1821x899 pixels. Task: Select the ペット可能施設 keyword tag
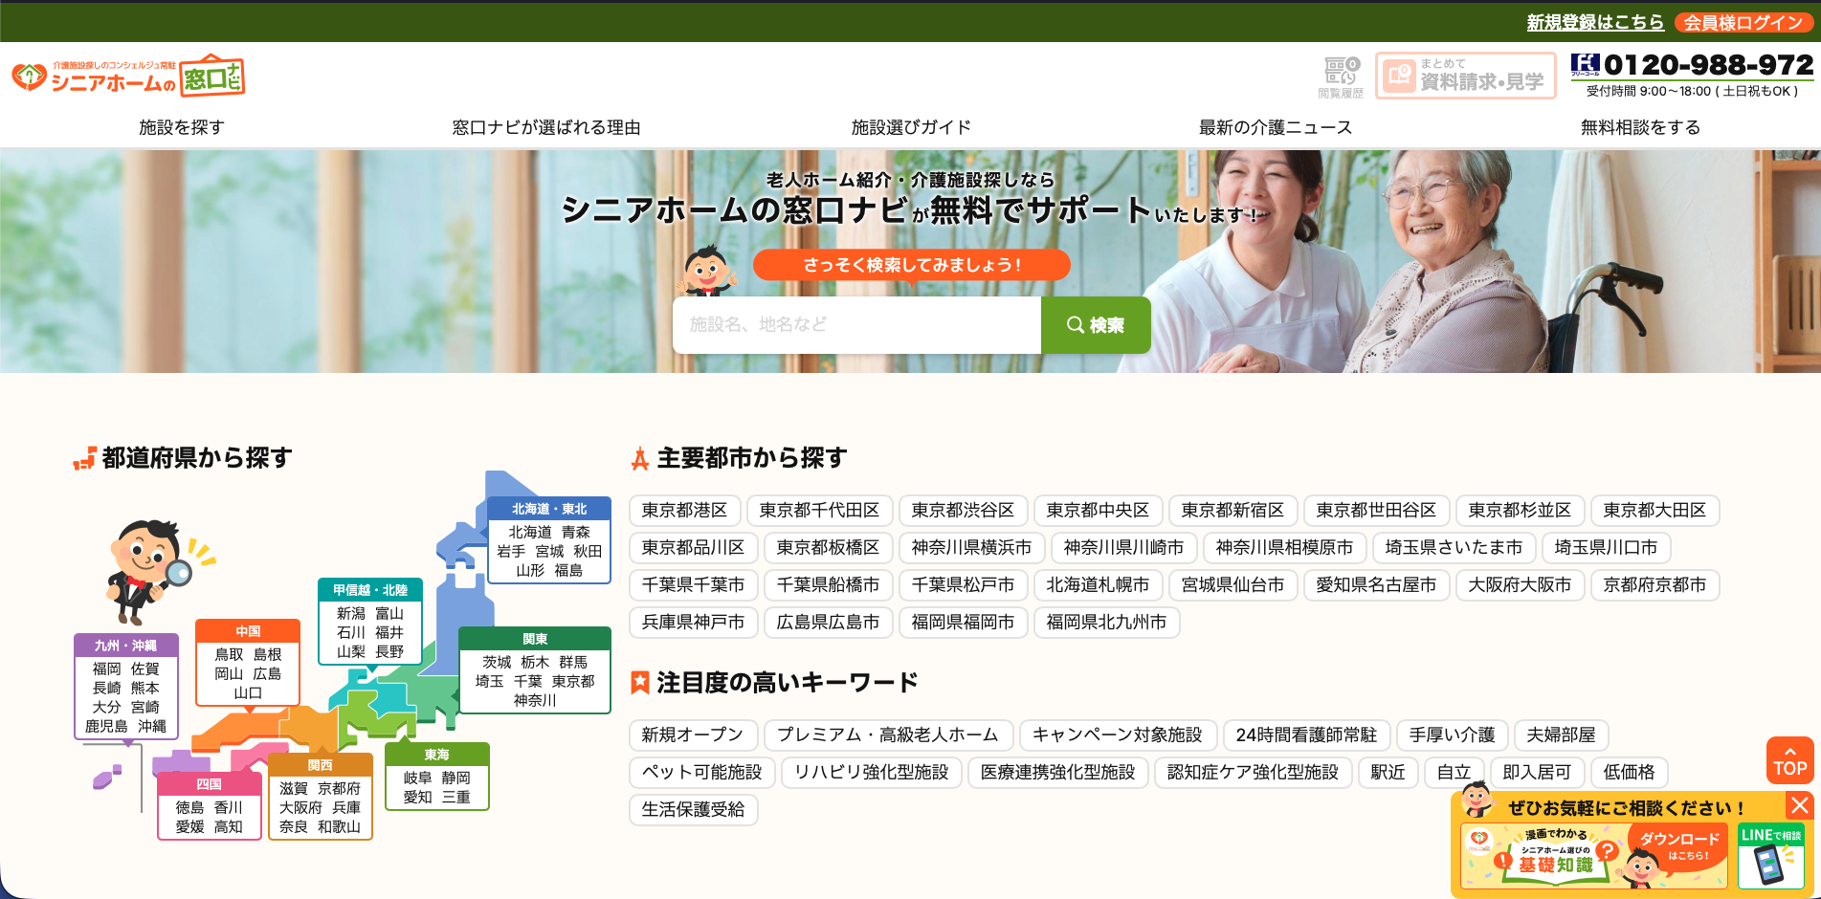point(701,773)
